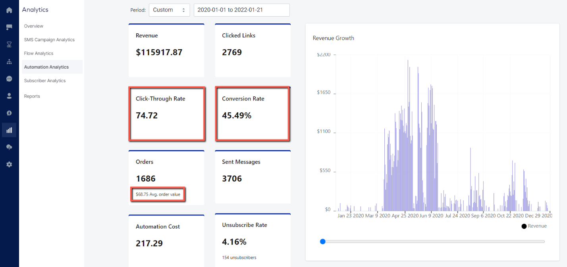Open Subscriber Analytics page

tap(45, 81)
